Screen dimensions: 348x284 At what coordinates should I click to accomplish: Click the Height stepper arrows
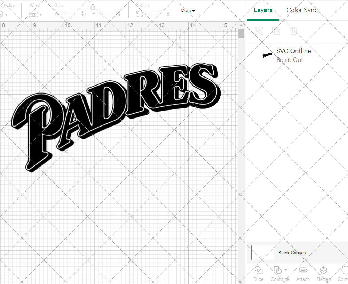tap(119, 14)
